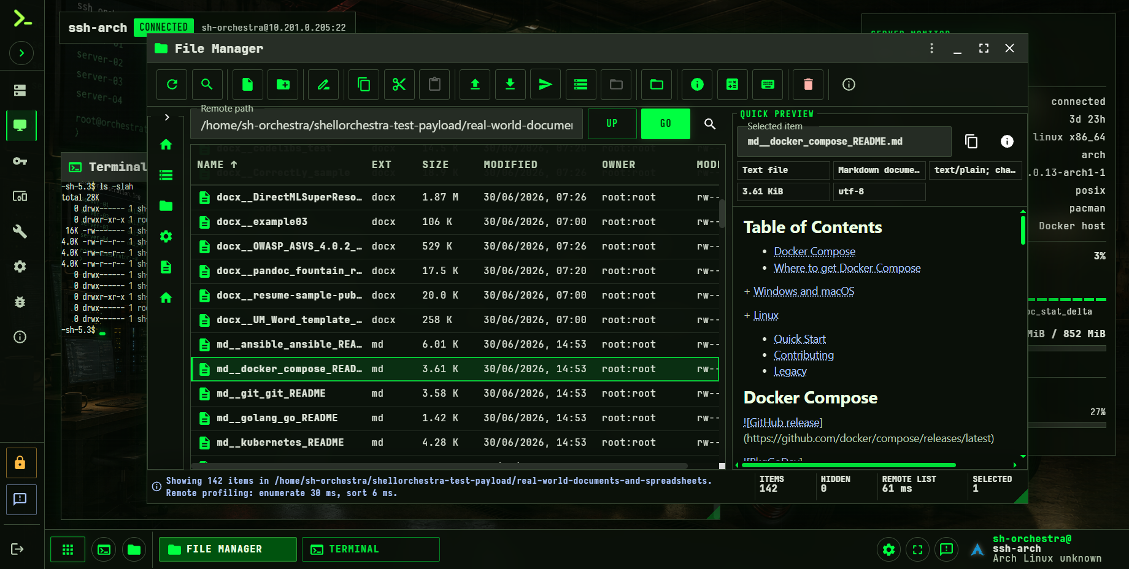Click the Remote path input field
The image size is (1129, 569).
tap(387, 125)
